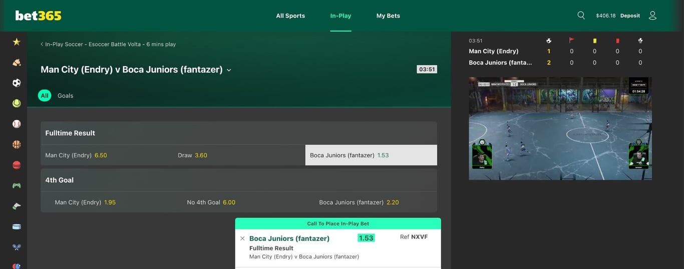Click the goals soccer ball column icon
The height and width of the screenshot is (269, 684).
549,41
